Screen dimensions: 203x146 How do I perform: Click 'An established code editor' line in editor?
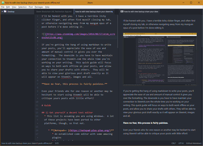coord(82,136)
